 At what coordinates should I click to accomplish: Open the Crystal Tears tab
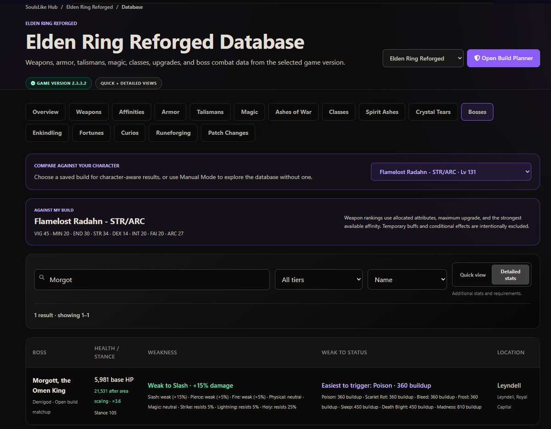433,112
